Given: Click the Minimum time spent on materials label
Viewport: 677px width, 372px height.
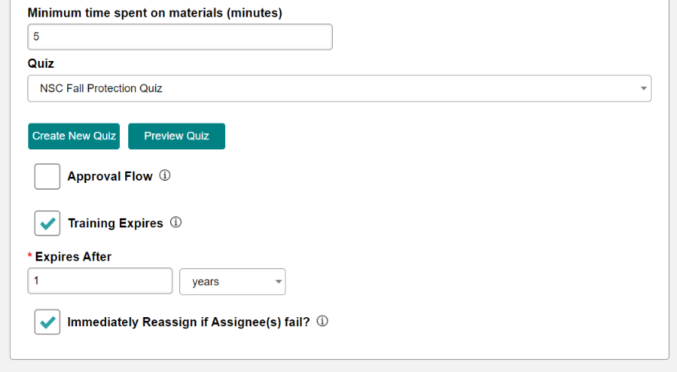Looking at the screenshot, I should [x=155, y=13].
